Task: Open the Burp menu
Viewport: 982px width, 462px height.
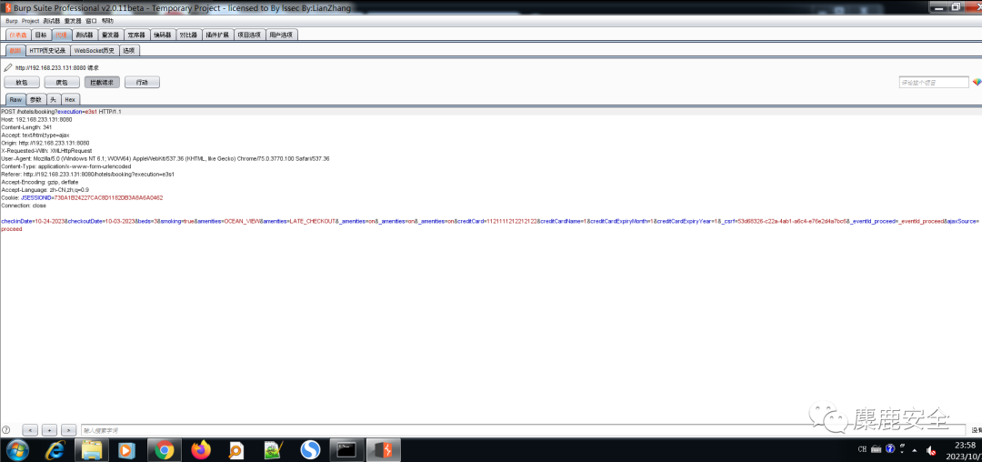Action: click(x=12, y=21)
